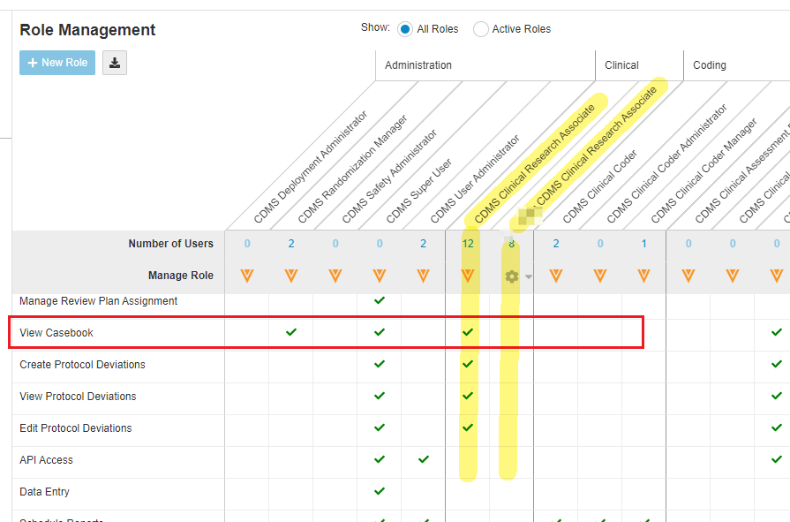The image size is (790, 522).
Task: Open Manage Role icon for CDMS Randomization Manager
Action: click(x=291, y=276)
